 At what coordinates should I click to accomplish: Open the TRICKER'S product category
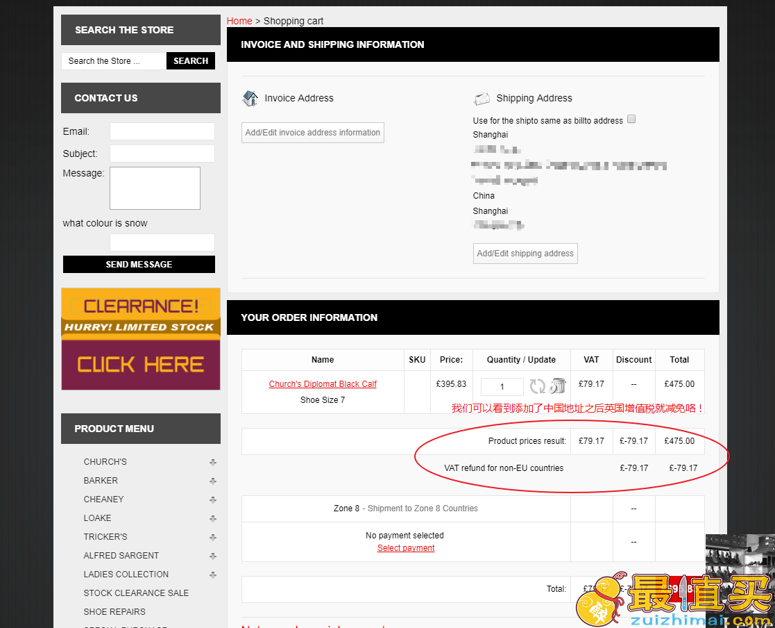pyautogui.click(x=105, y=537)
